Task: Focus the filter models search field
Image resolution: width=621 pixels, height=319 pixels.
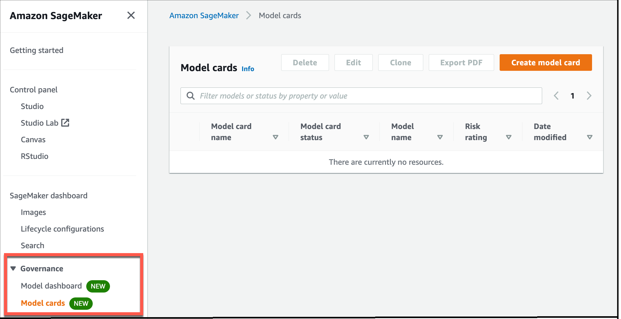Action: pos(361,96)
